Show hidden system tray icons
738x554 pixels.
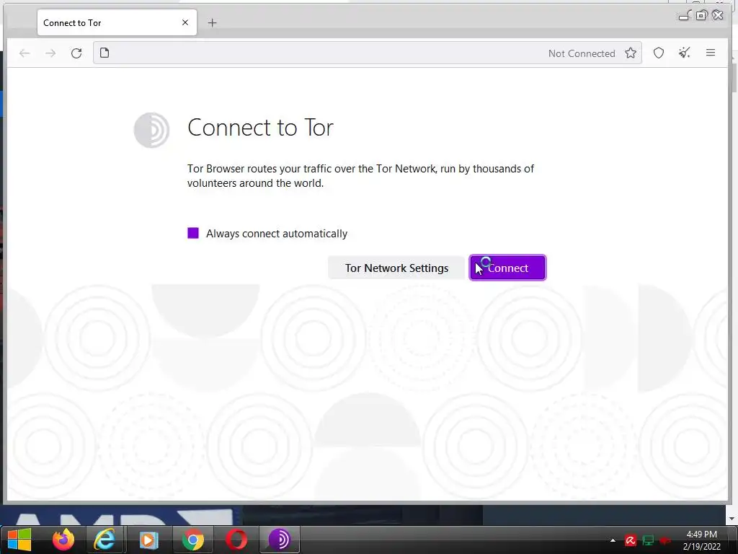(x=613, y=540)
